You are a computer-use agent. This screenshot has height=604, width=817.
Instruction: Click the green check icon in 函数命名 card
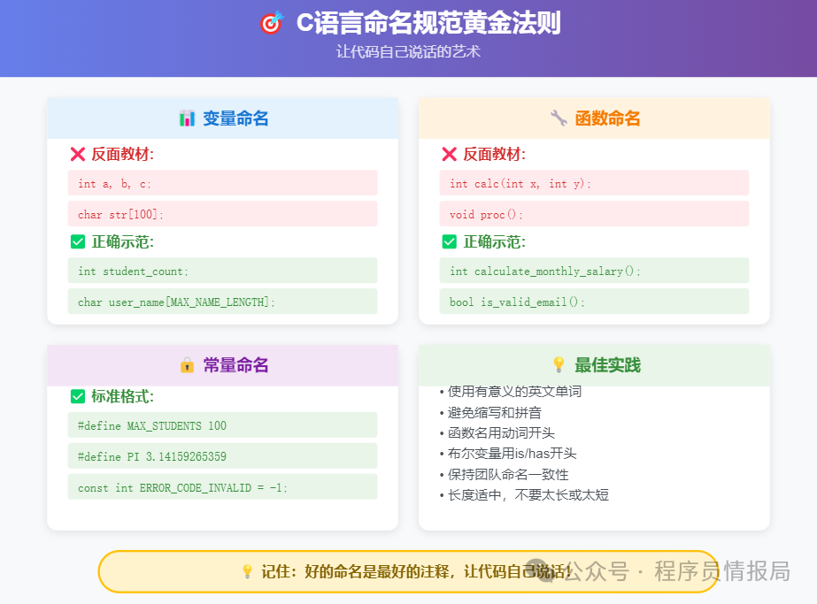coord(449,241)
